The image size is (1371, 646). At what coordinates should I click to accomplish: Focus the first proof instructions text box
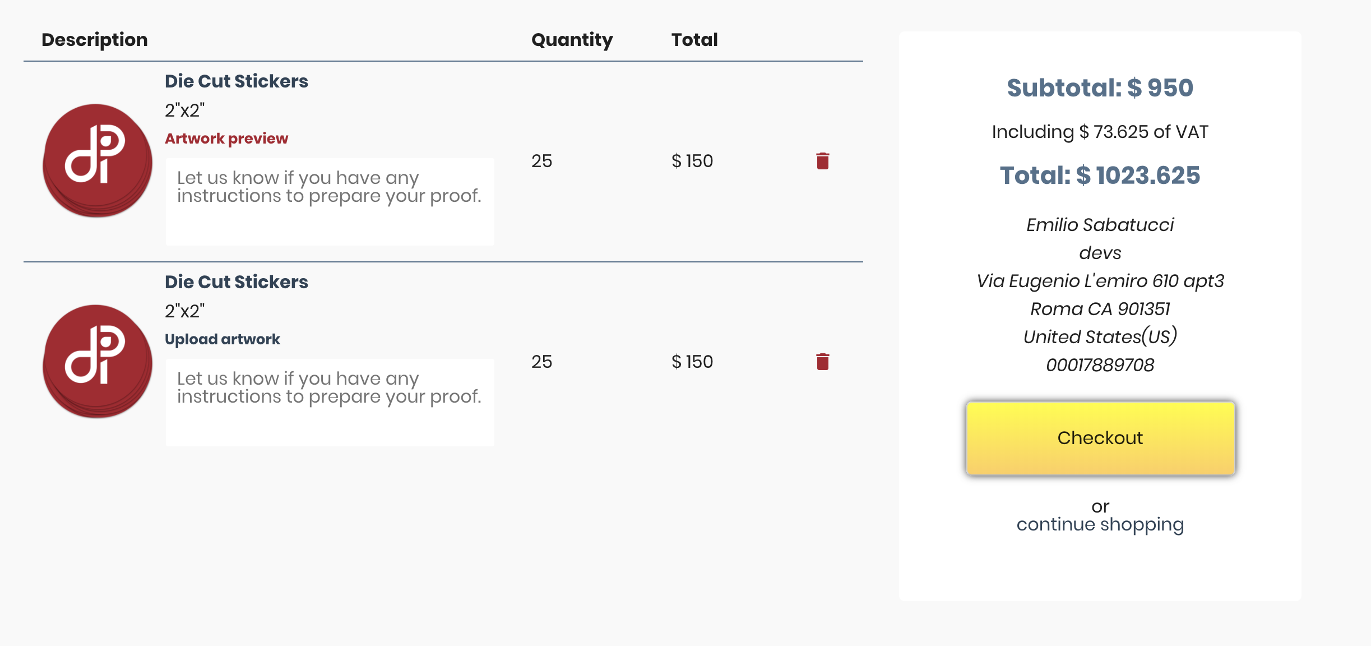coord(330,202)
